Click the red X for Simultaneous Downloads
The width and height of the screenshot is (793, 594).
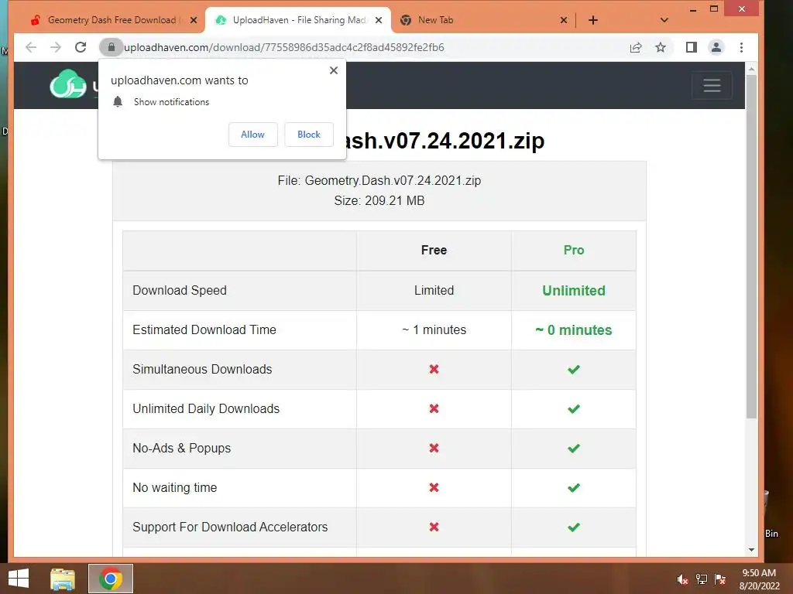[434, 369]
